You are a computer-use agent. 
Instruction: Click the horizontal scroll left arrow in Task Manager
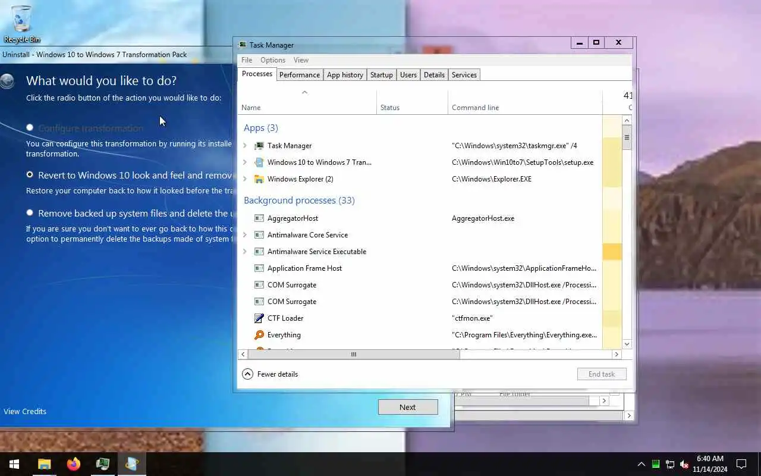[243, 355]
